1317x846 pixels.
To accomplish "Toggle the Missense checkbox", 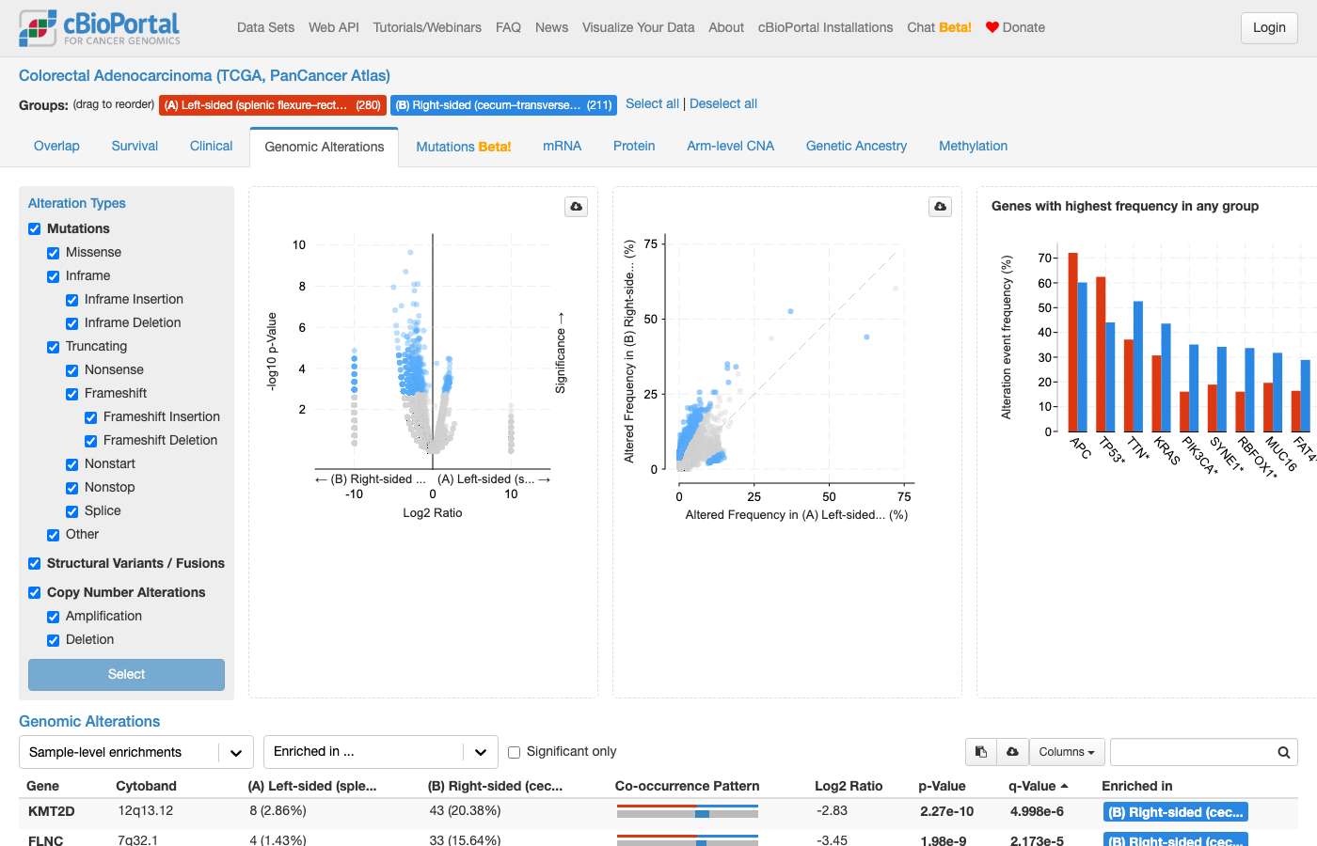I will 54,253.
